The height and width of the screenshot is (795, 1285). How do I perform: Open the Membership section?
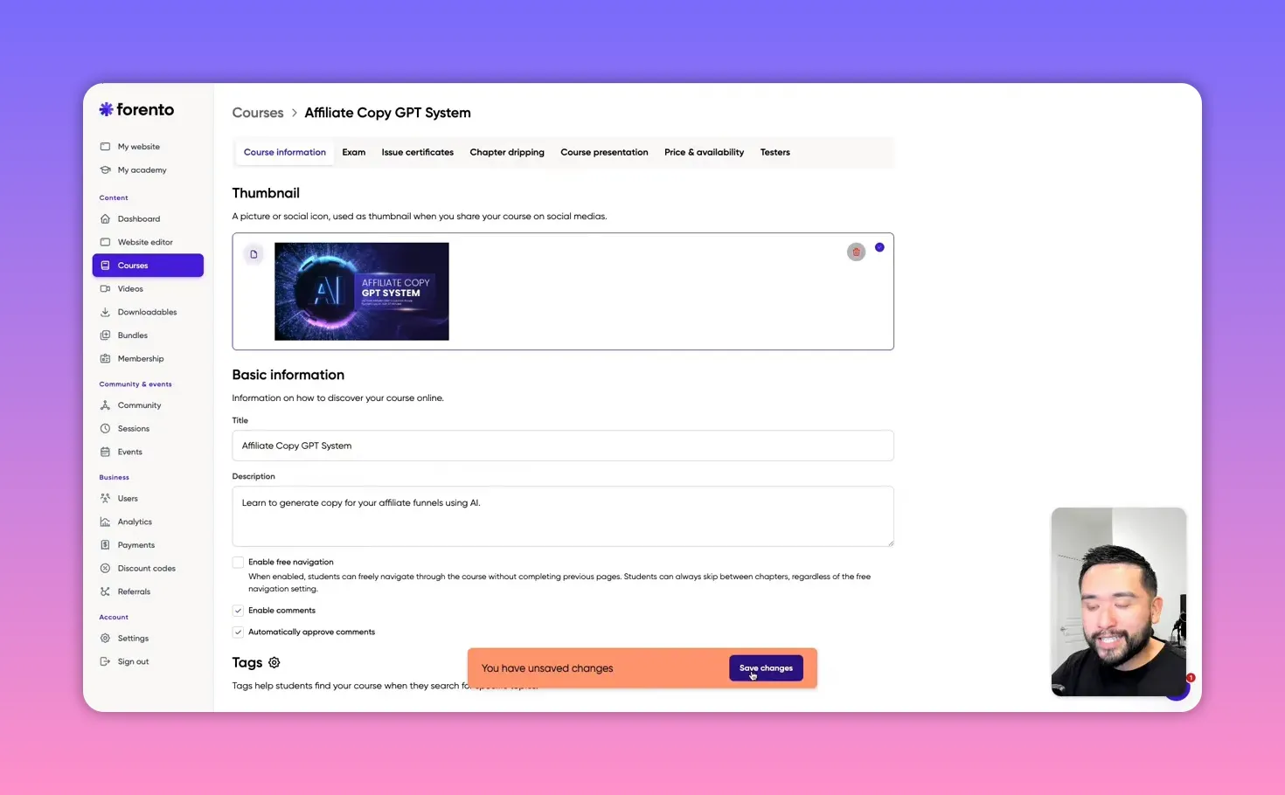[x=141, y=358]
